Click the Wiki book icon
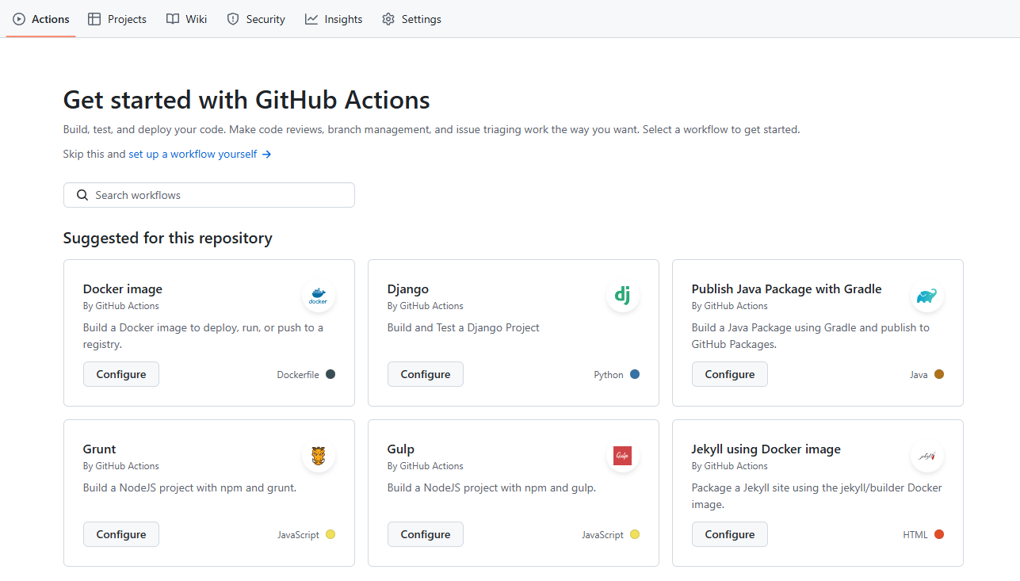Image resolution: width=1020 pixels, height=581 pixels. [173, 19]
